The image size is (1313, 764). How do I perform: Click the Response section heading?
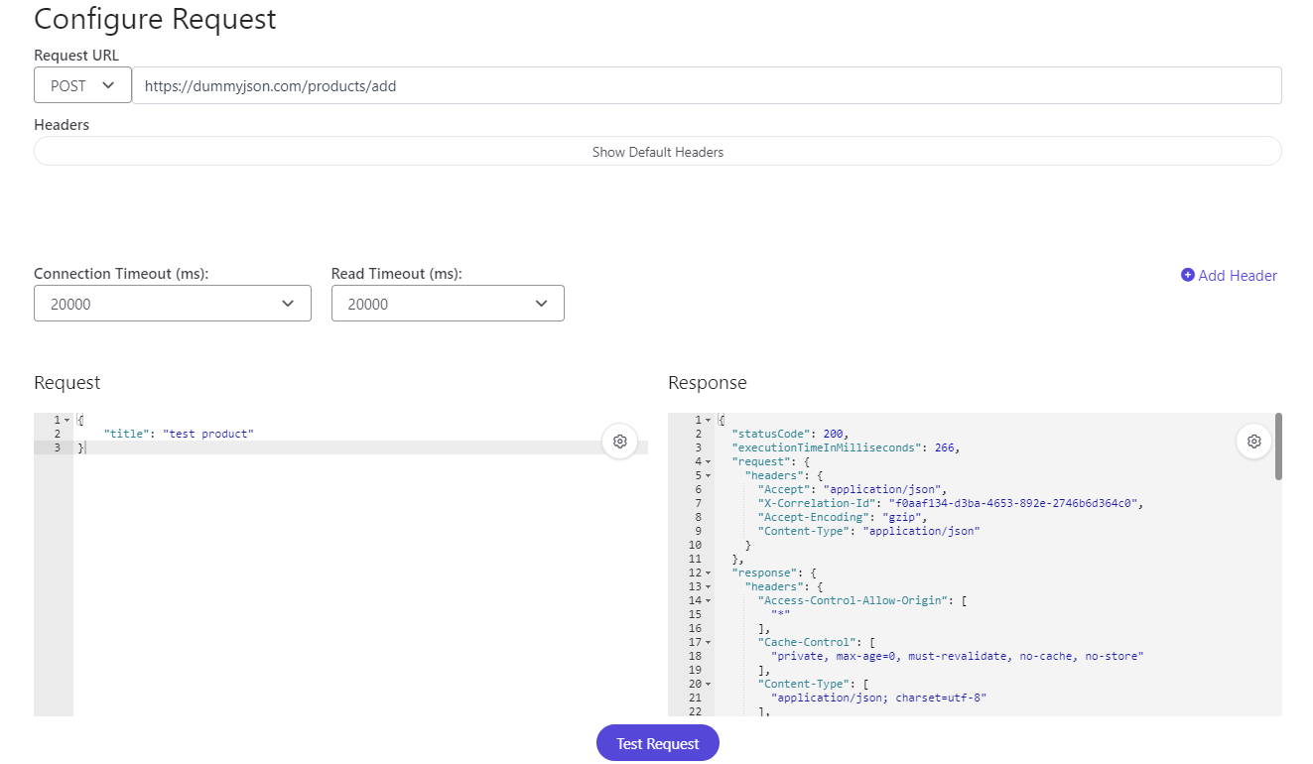[x=708, y=383]
